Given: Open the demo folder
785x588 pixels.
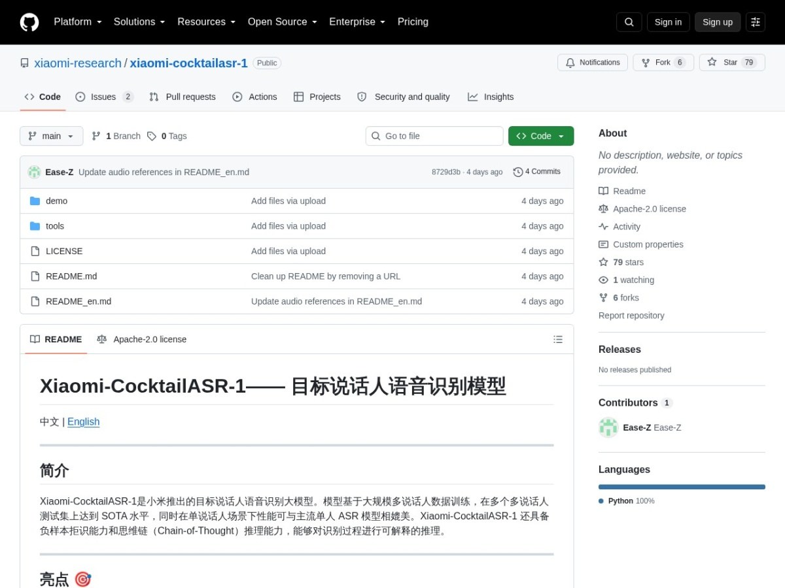Looking at the screenshot, I should pyautogui.click(x=56, y=201).
